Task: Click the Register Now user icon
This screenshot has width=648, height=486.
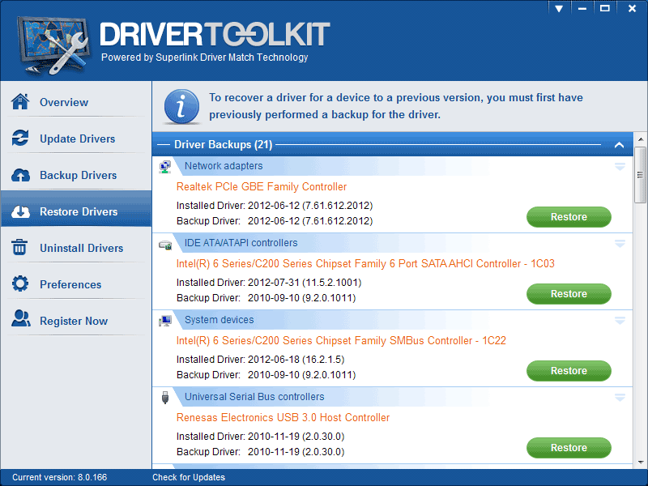Action: (x=20, y=321)
